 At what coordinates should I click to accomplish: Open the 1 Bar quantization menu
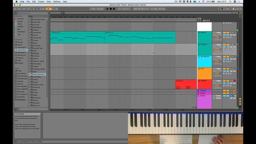tap(55, 9)
